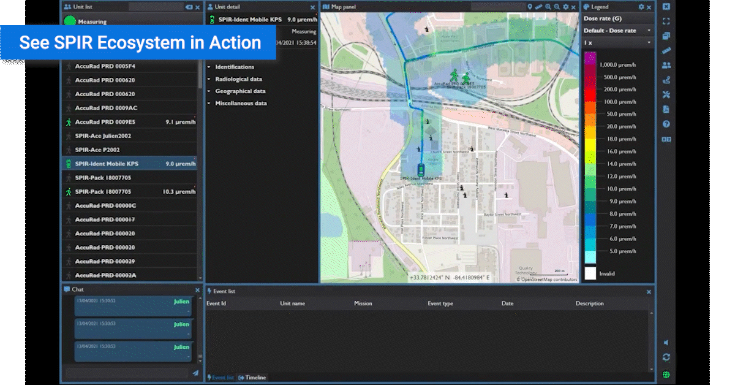The width and height of the screenshot is (735, 385).
Task: Open the windows layout icon in sidebar
Action: click(666, 36)
